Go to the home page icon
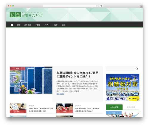149x126 pixels. coord(12,25)
